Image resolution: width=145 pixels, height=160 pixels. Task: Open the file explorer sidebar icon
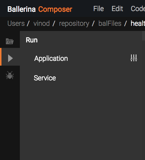pos(10,41)
